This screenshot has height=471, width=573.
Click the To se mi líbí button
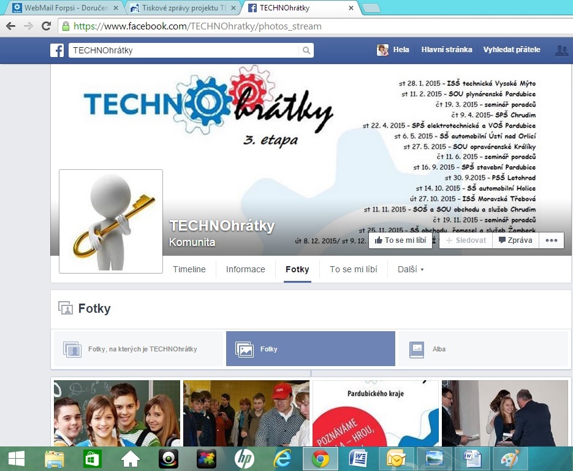401,240
